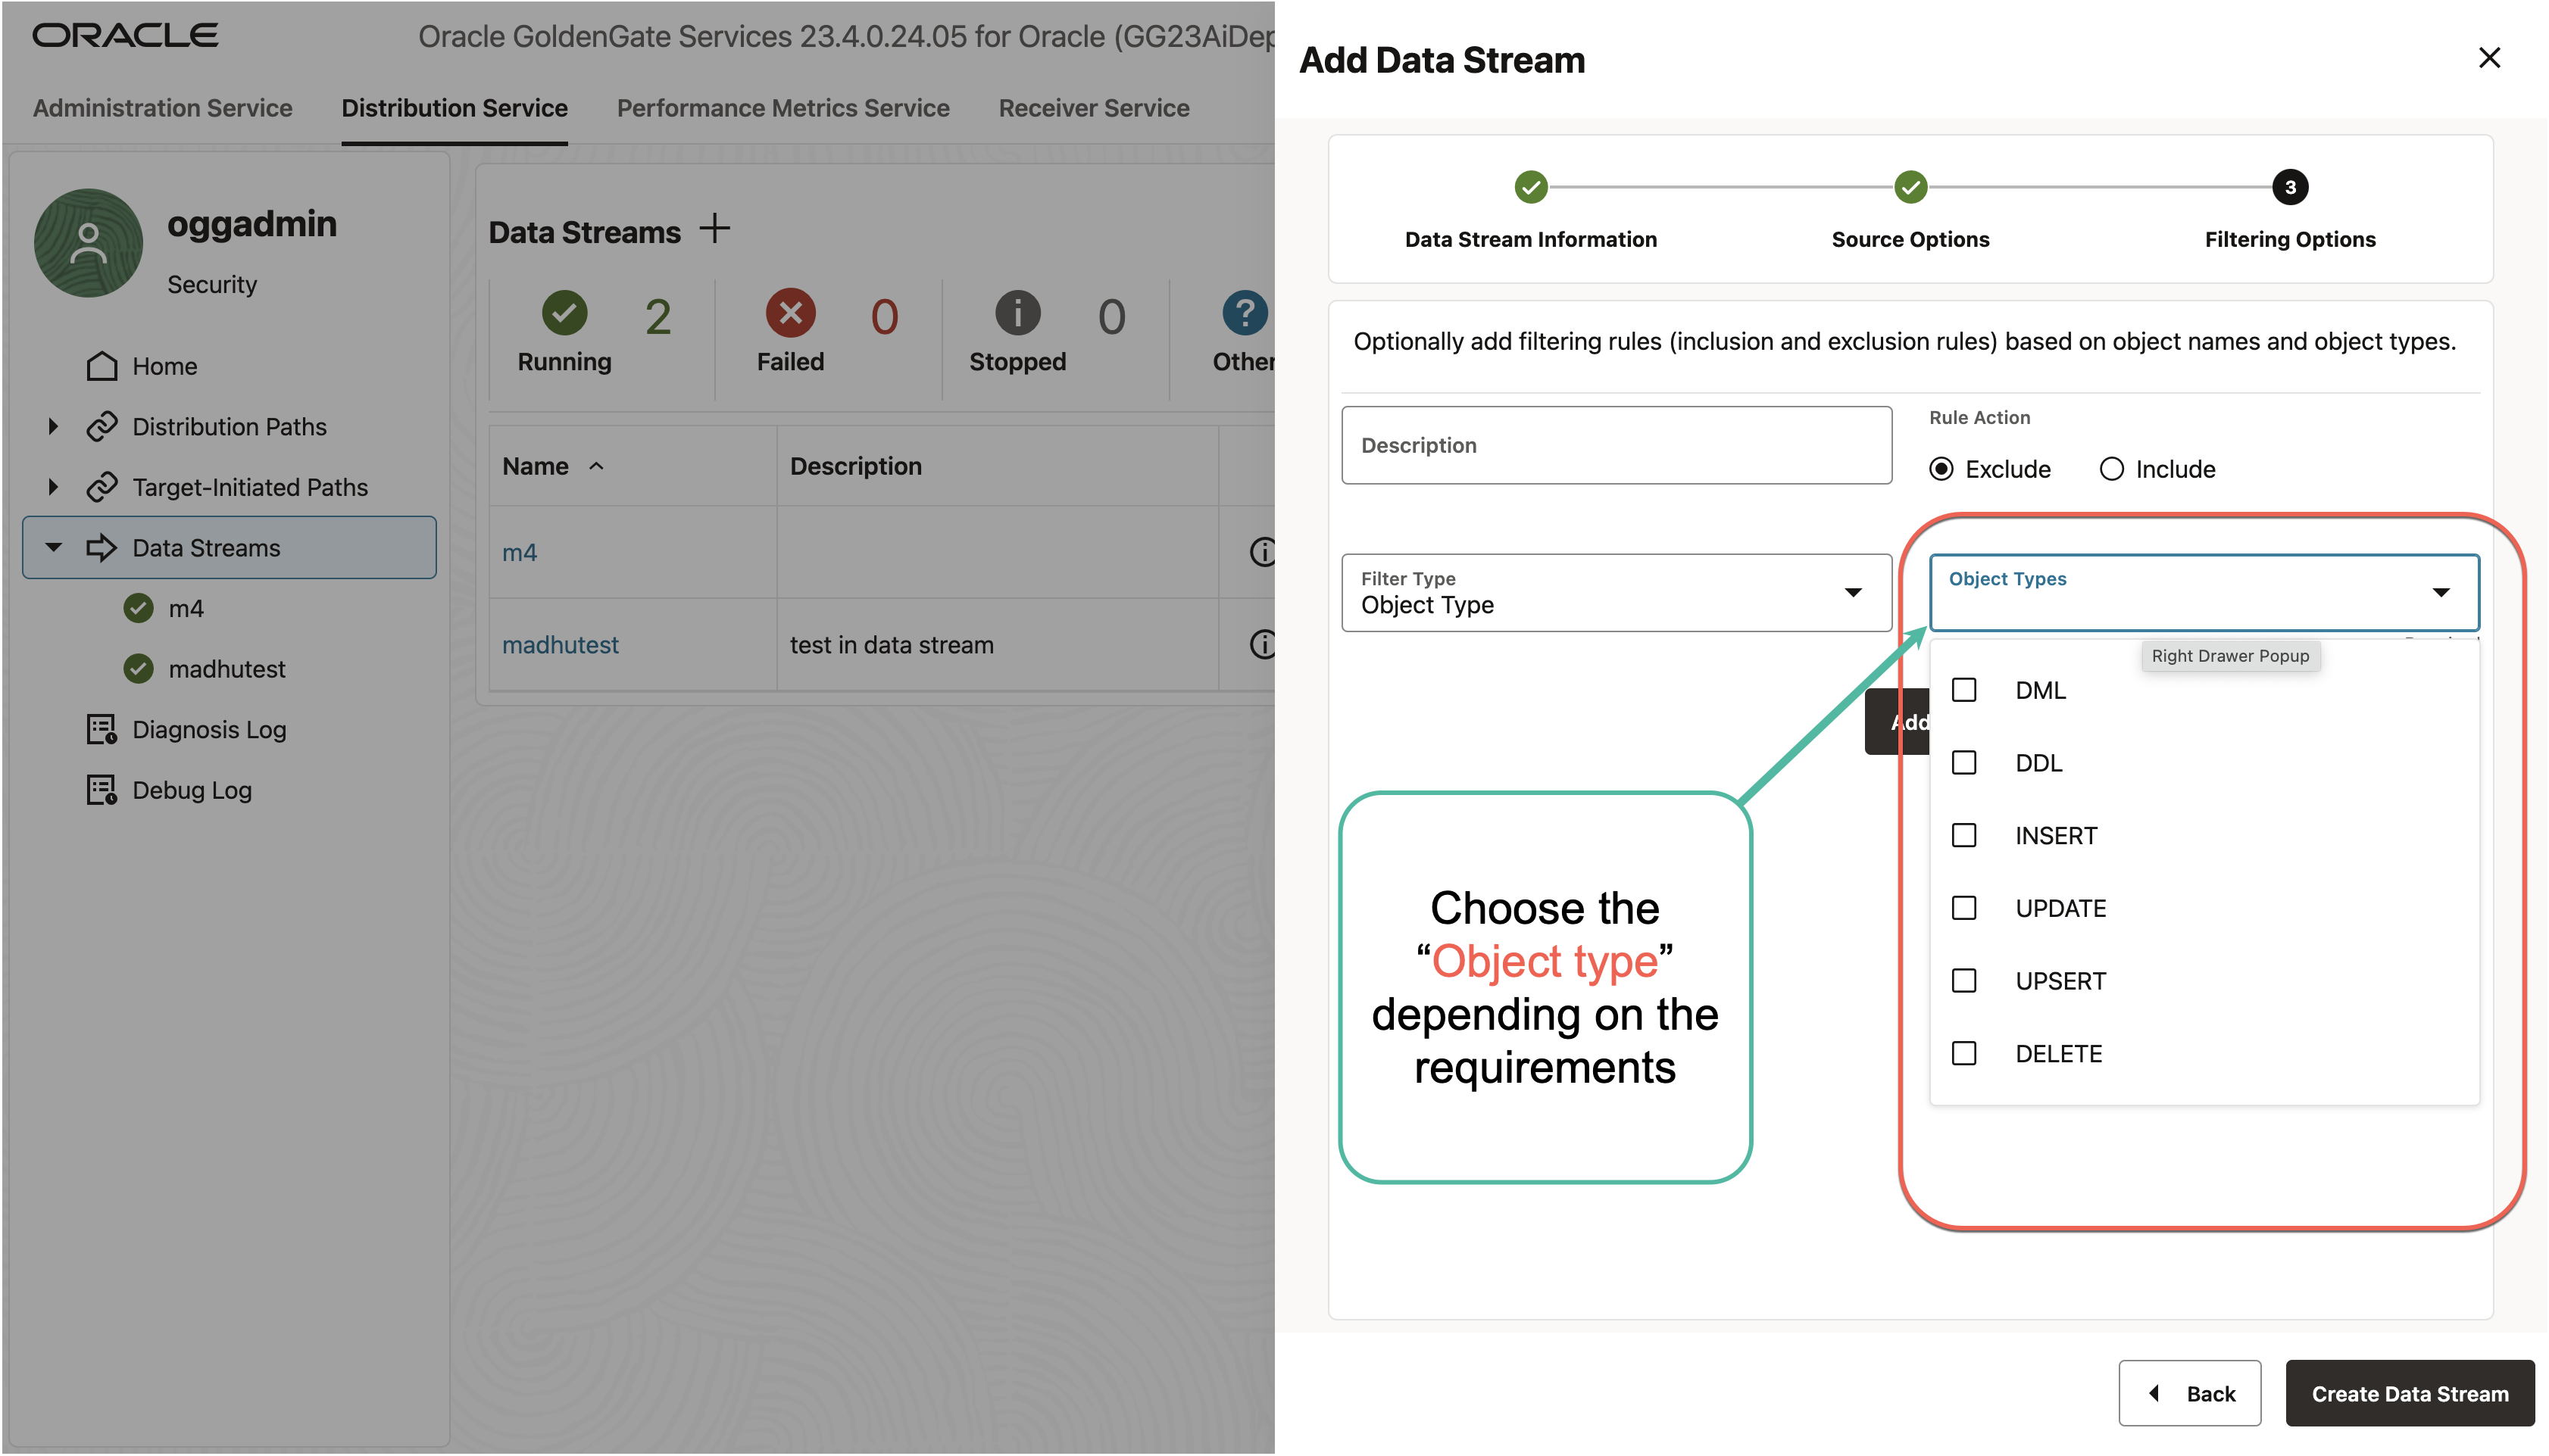Check the UPDATE object type

point(1963,908)
